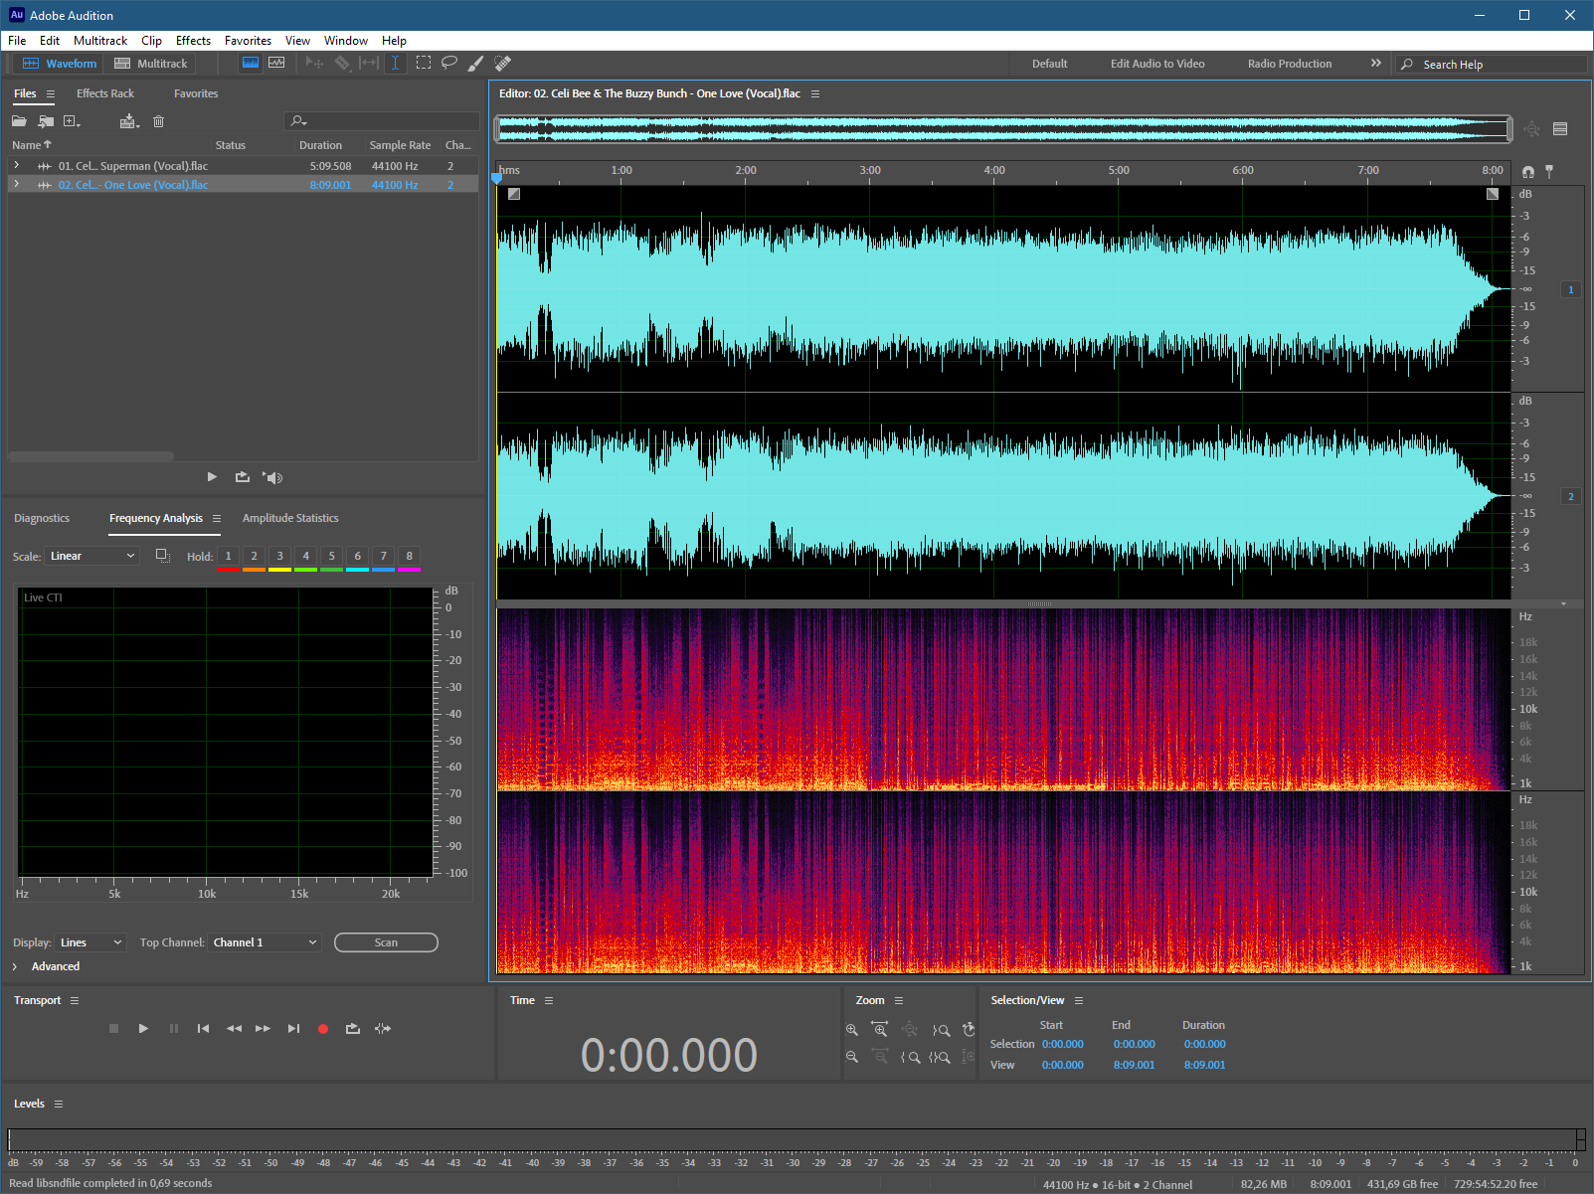Play the file preview in Files panel

pyautogui.click(x=212, y=477)
